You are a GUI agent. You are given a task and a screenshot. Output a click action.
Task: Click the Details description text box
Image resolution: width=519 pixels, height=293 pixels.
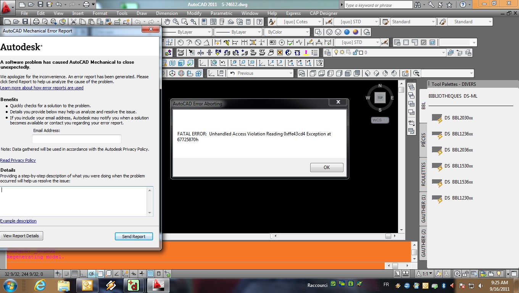76,201
